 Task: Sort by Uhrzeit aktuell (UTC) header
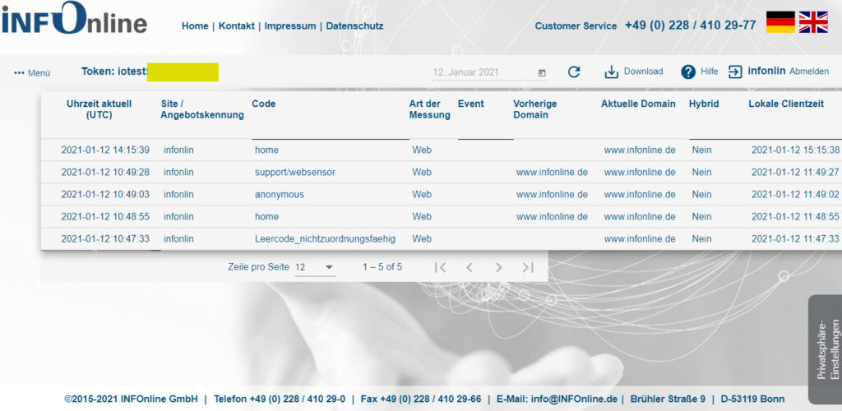point(99,109)
